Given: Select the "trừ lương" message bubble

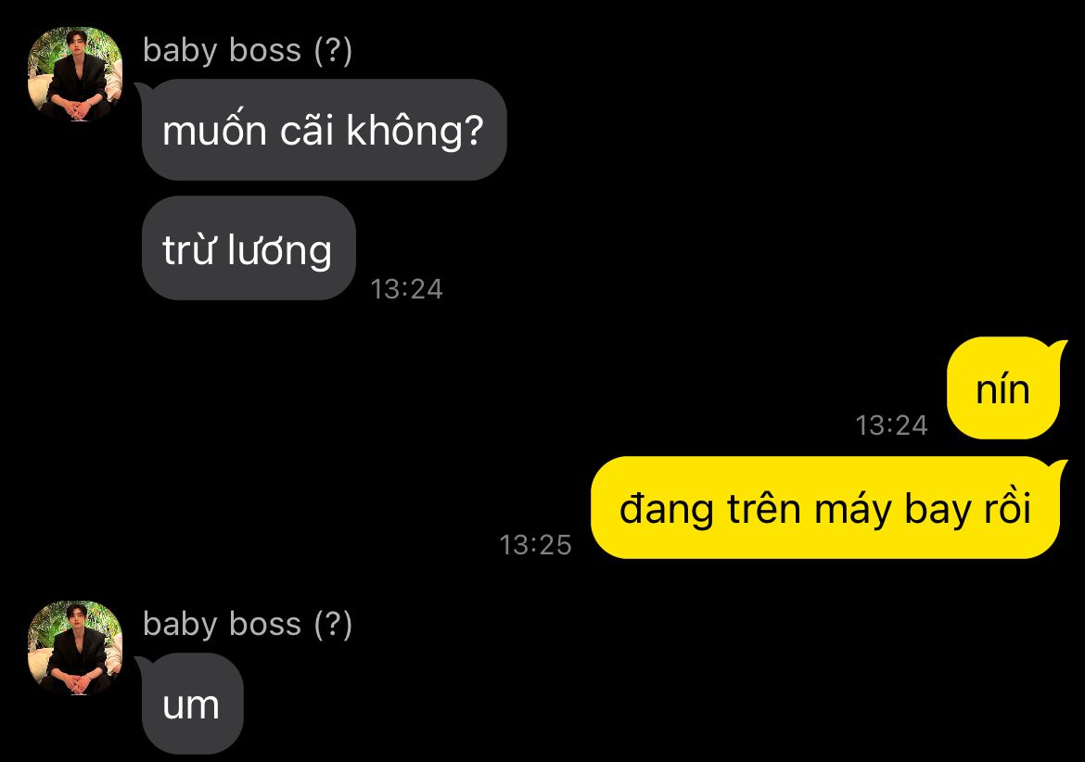Looking at the screenshot, I should pyautogui.click(x=249, y=248).
